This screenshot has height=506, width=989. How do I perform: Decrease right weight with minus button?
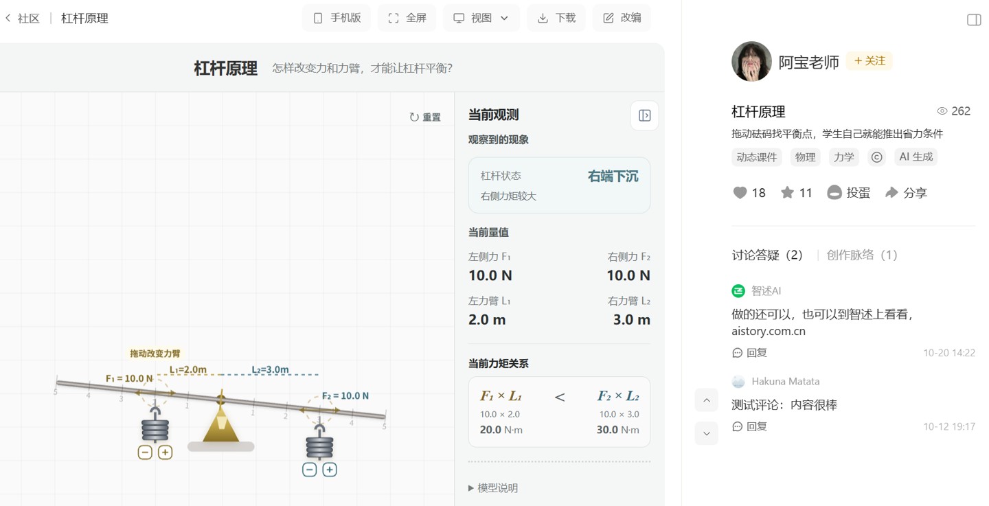coord(310,470)
